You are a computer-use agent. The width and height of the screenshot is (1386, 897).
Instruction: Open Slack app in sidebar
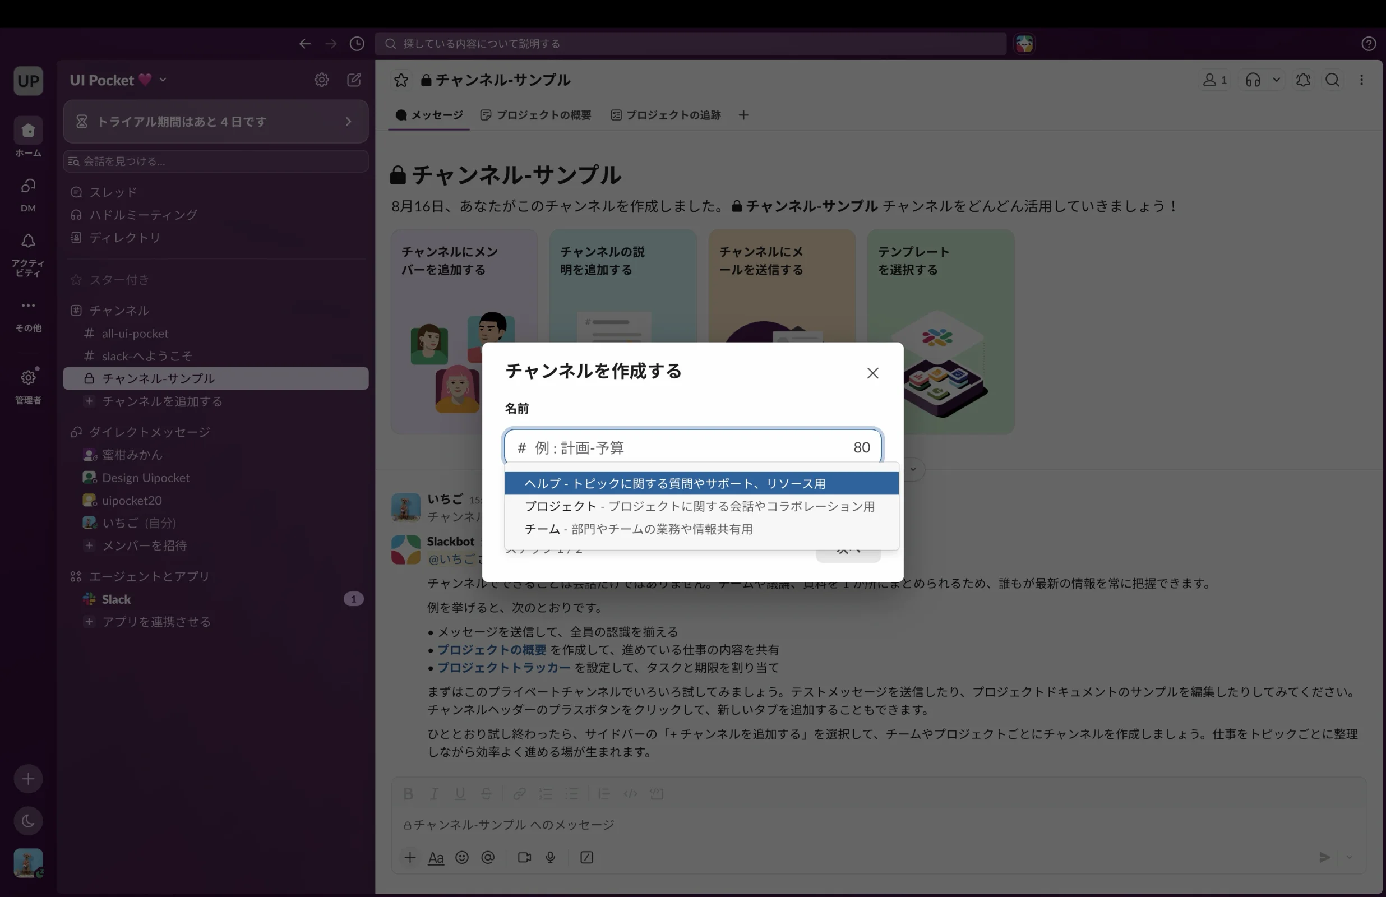point(215,599)
